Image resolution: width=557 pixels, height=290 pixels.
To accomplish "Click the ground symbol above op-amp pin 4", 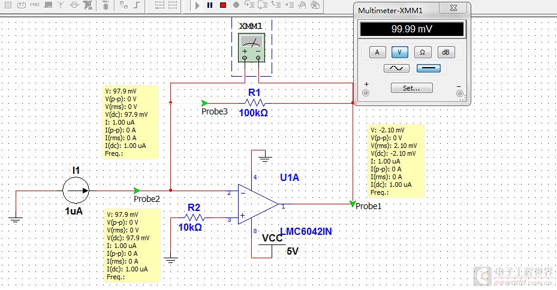I will pos(264,159).
